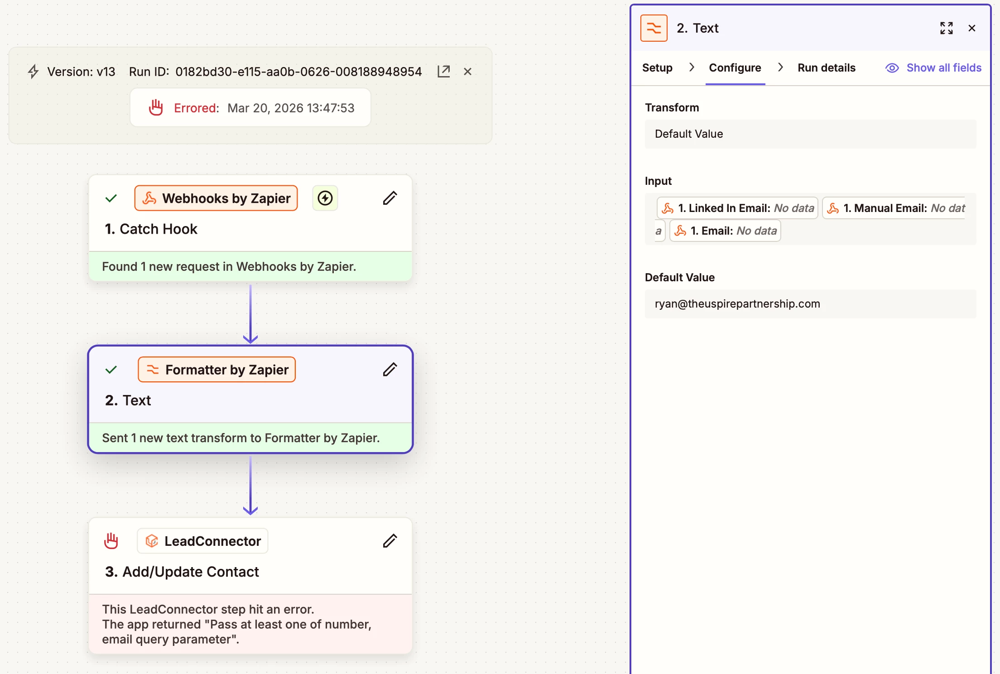Dismiss the run info banner
Screen dimensions: 1000x674
coord(467,71)
